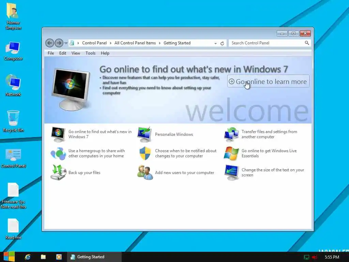This screenshot has height=262, width=349.
Task: Select Go online to get Windows Live Essentials
Action: (269, 153)
